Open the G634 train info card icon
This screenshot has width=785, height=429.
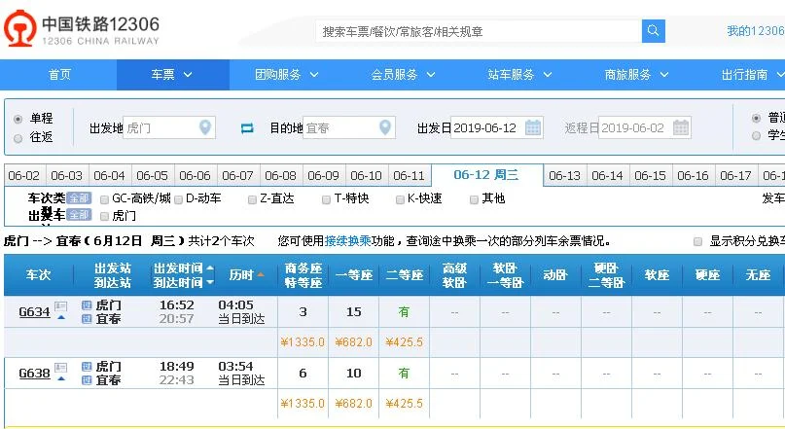pos(60,305)
